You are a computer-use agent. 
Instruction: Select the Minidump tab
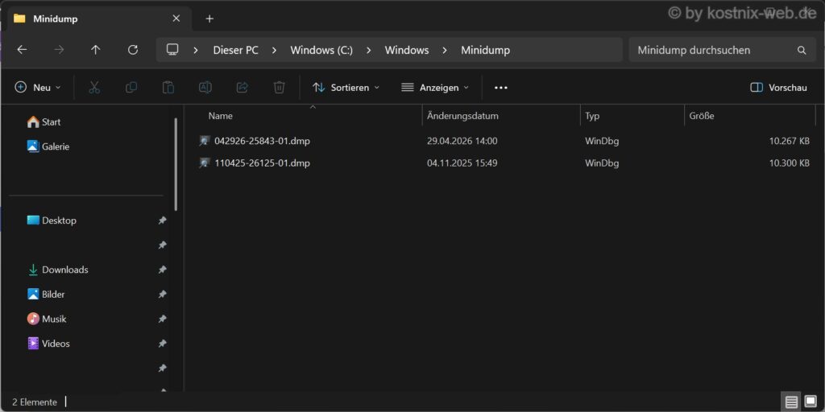[x=99, y=19]
